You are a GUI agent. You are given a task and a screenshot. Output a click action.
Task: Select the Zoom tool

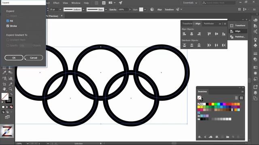(x=11, y=89)
